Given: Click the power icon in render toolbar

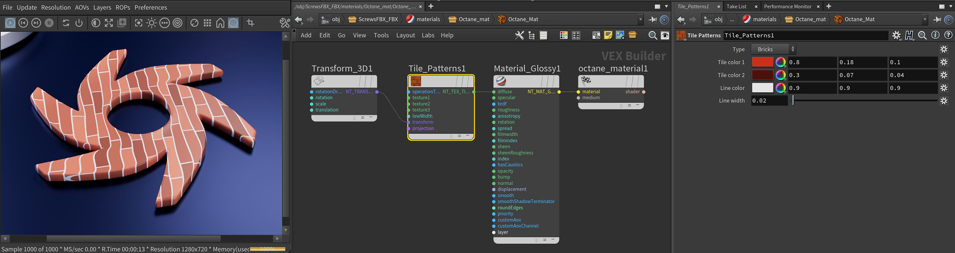Looking at the screenshot, I should click(x=79, y=23).
